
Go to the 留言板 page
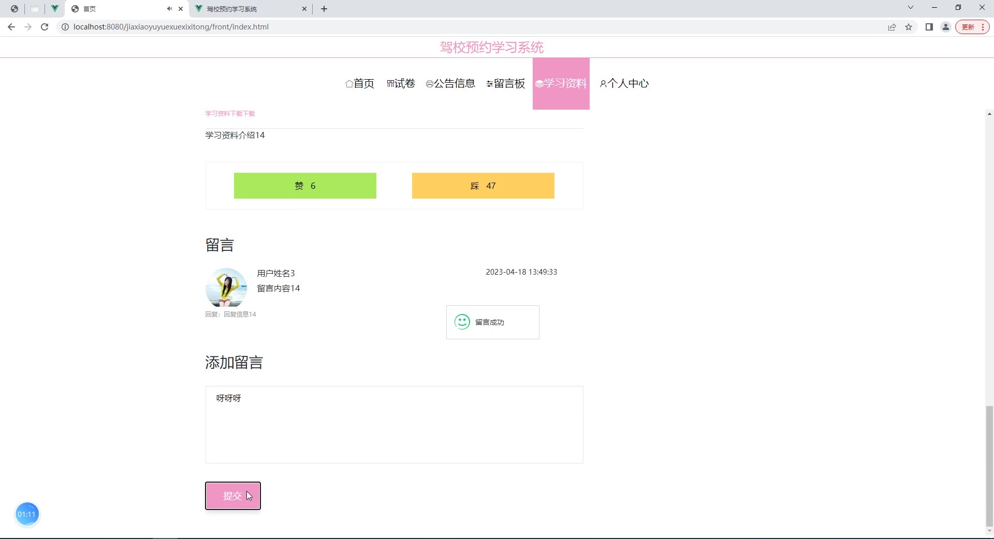[506, 84]
